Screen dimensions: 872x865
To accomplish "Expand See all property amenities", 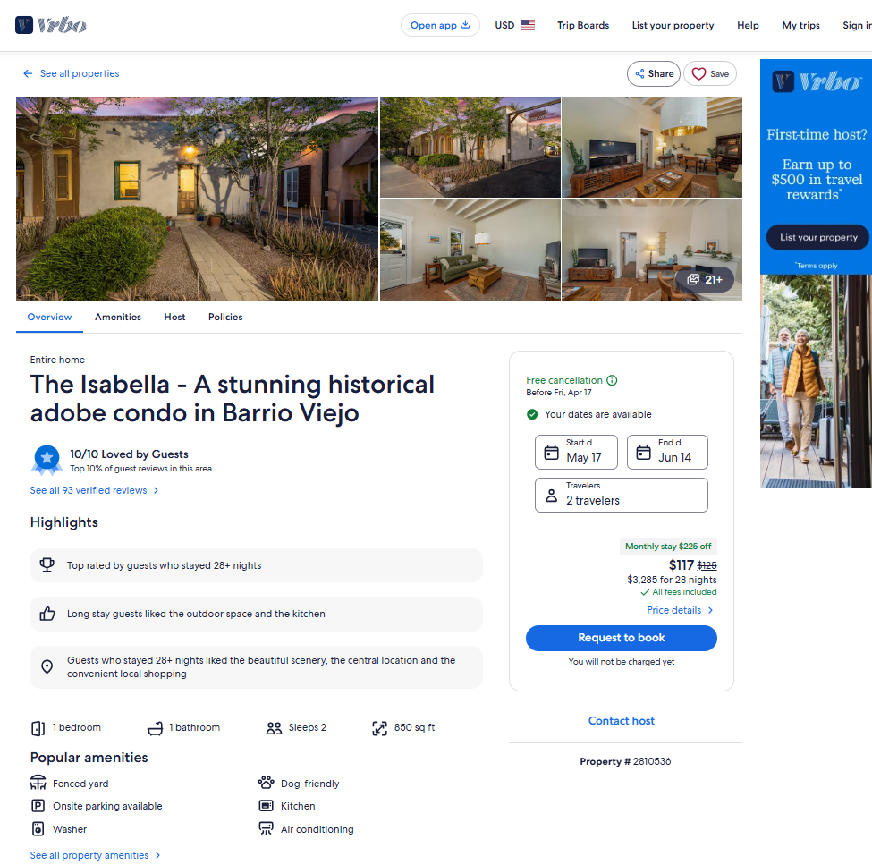I will [96, 855].
